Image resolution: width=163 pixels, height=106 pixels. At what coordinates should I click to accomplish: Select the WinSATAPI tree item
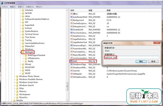[30, 67]
